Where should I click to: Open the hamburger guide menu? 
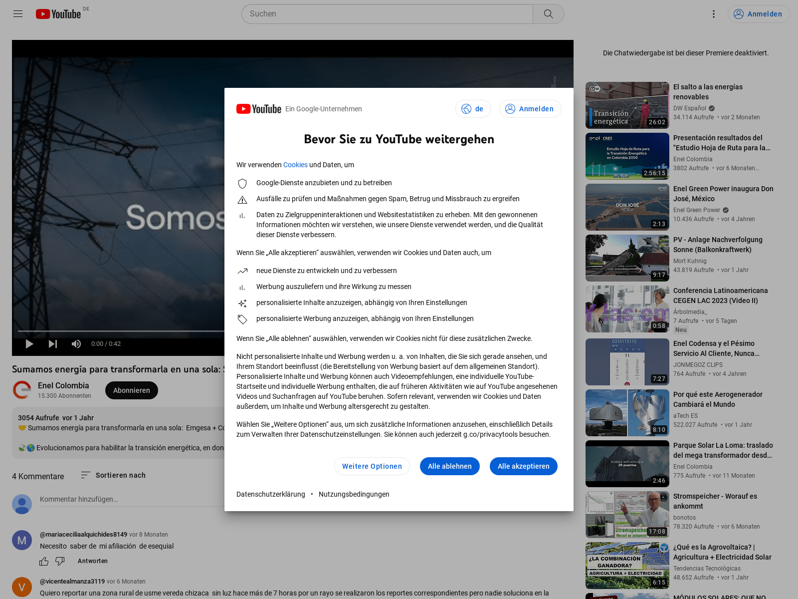18,14
